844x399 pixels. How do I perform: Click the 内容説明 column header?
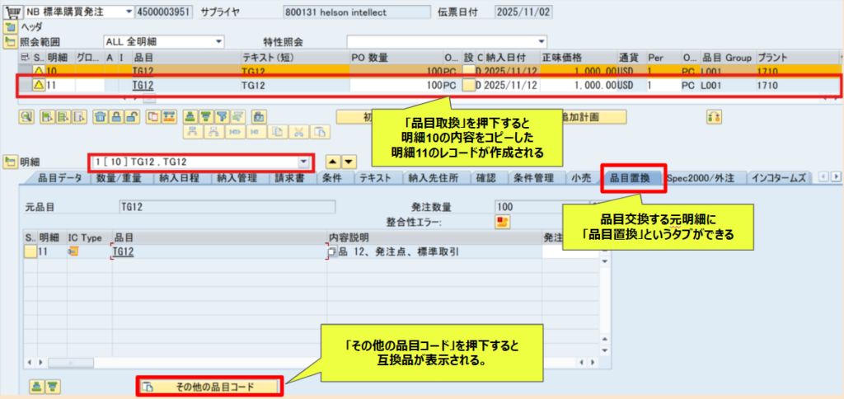tap(434, 237)
